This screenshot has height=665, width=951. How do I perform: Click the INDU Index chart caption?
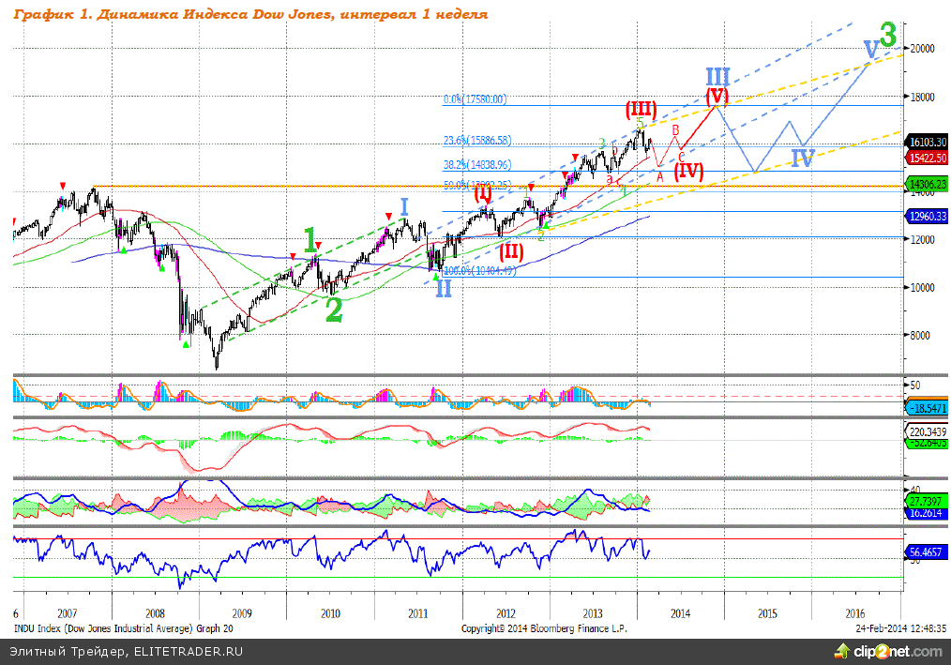coord(122,628)
